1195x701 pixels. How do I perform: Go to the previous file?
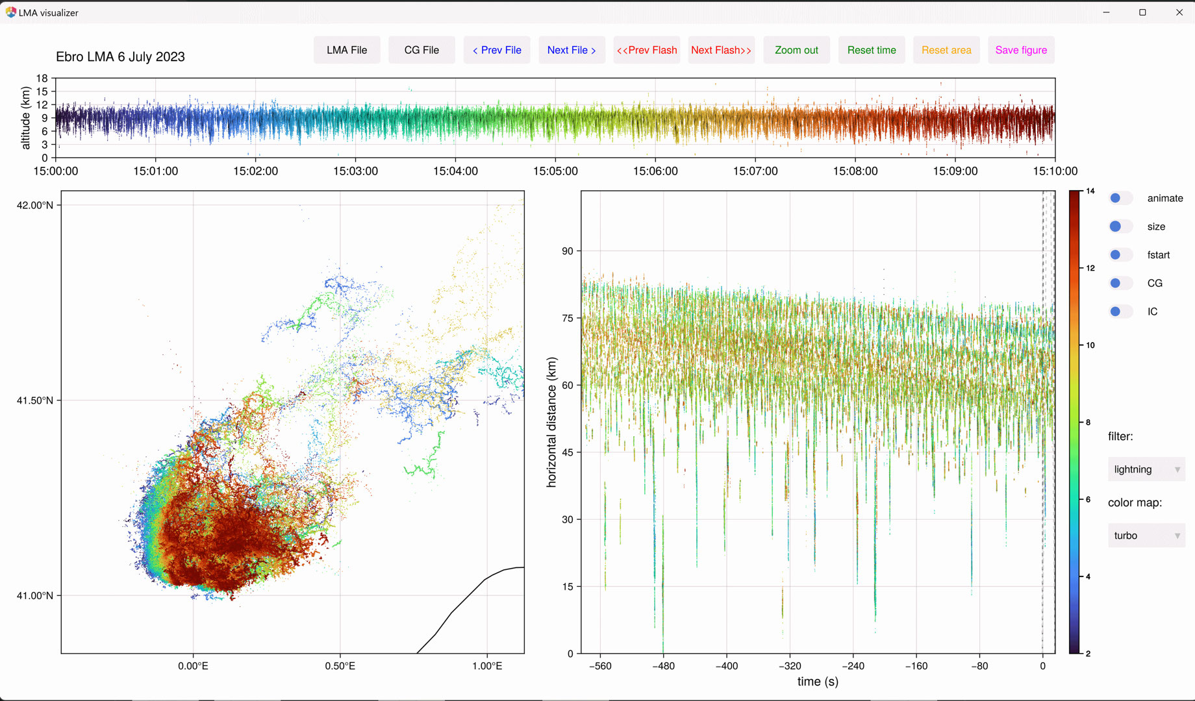pos(497,50)
